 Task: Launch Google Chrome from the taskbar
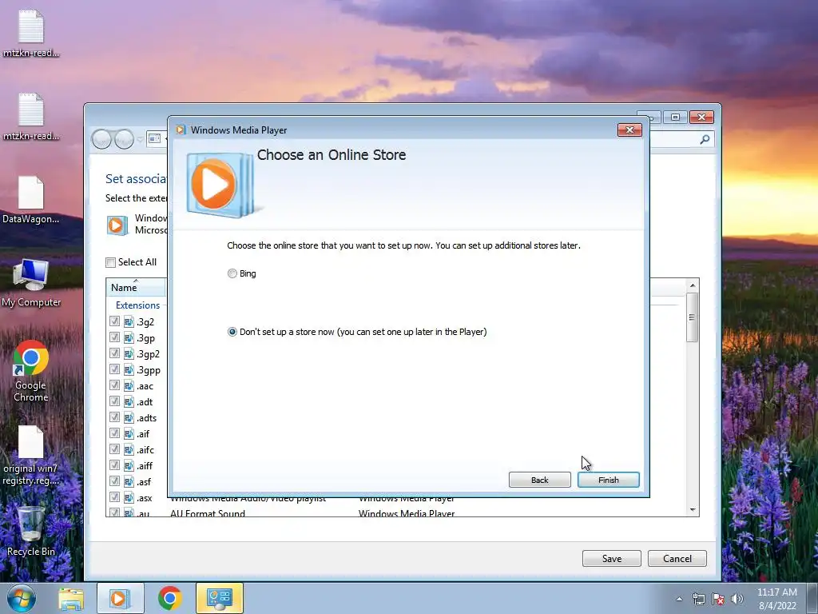tap(169, 598)
